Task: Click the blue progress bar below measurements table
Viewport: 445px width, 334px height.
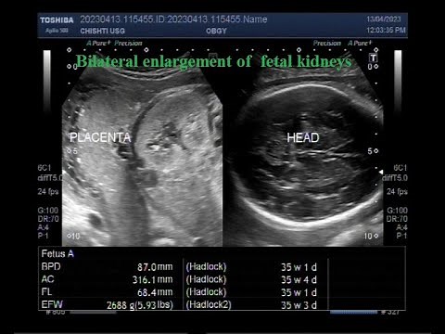Action: coord(353,312)
